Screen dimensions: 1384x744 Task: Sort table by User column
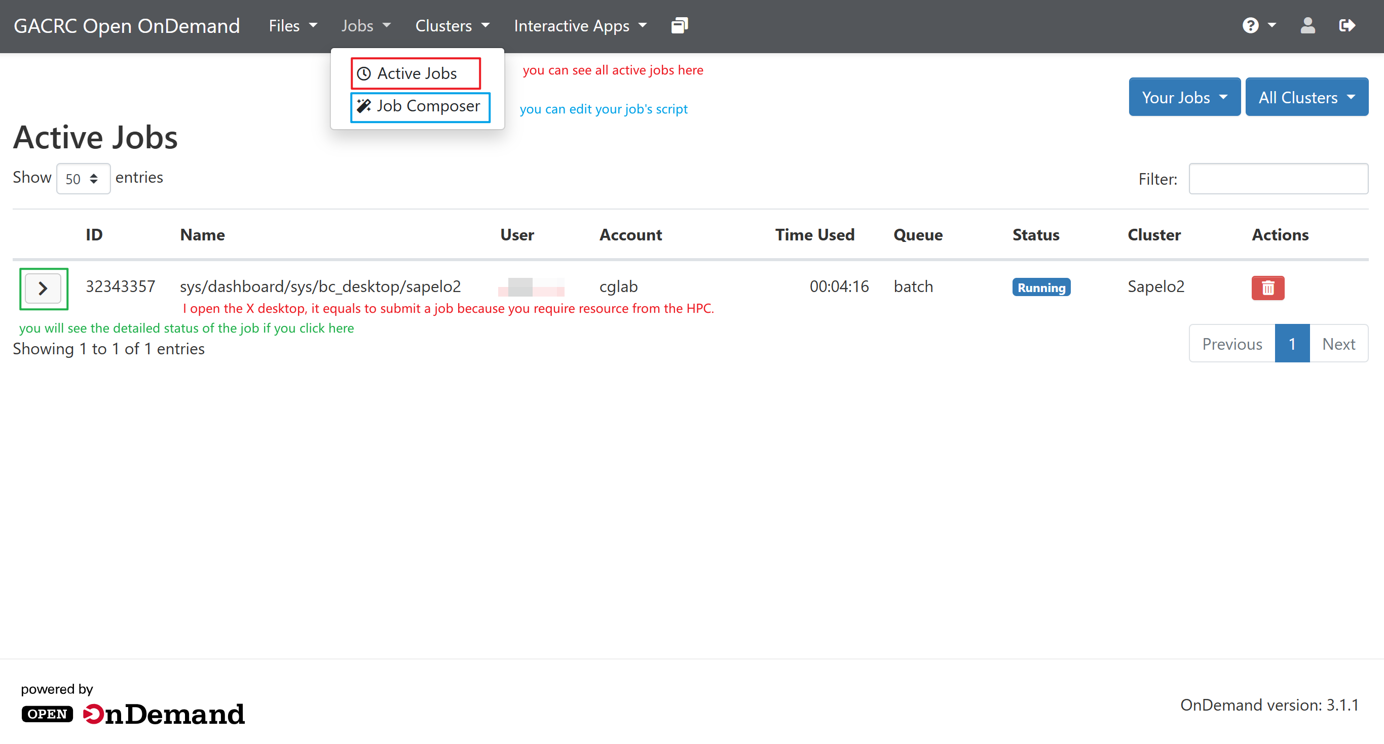(x=517, y=235)
